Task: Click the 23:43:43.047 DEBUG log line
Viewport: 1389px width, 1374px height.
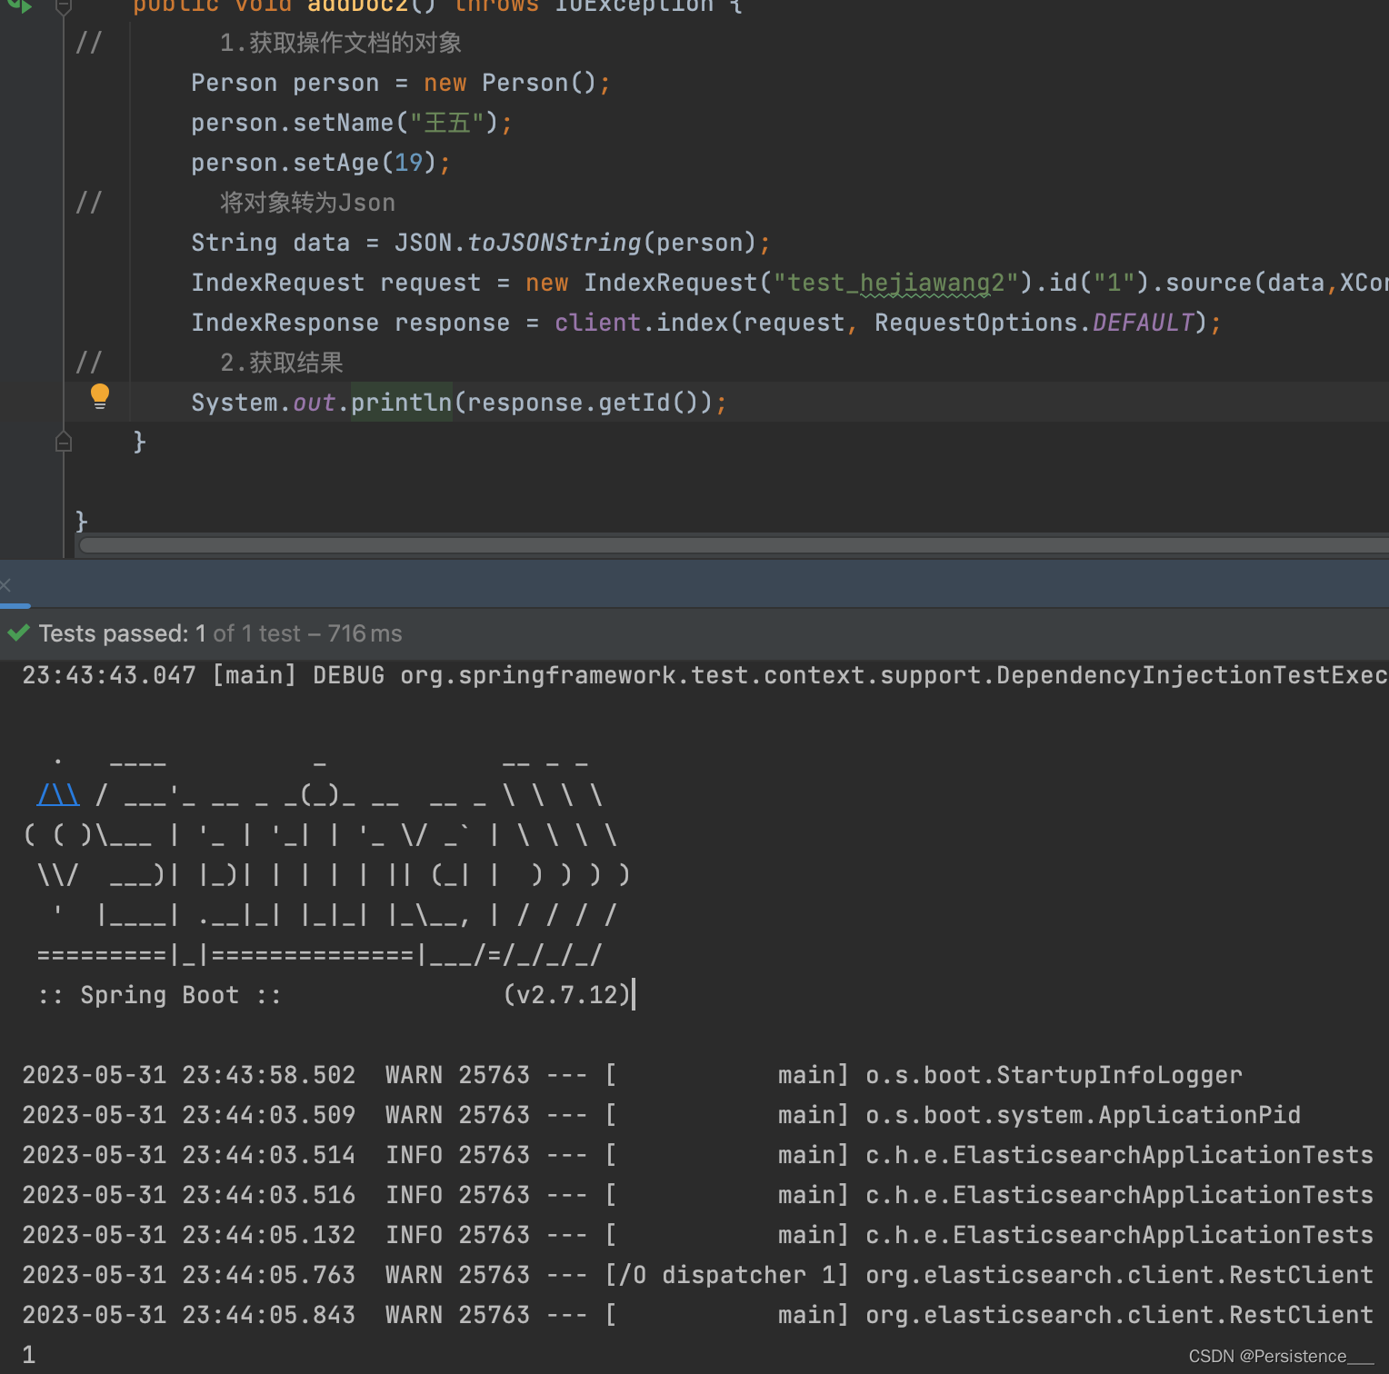Action: [x=705, y=675]
